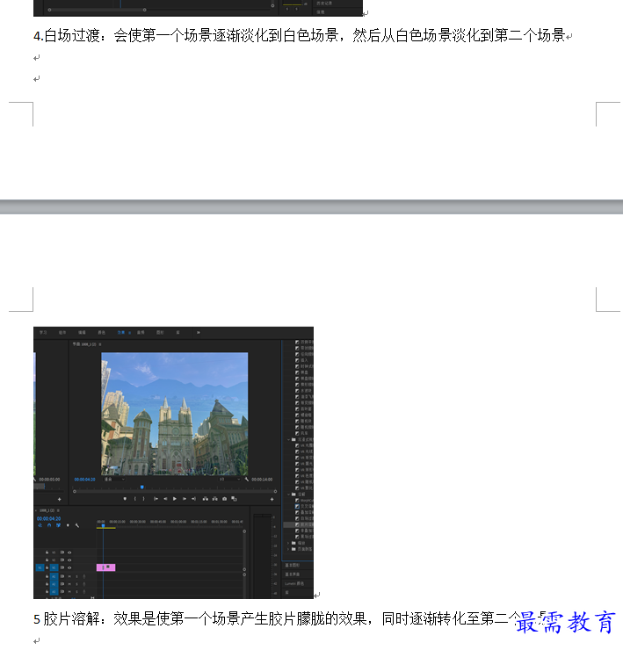The height and width of the screenshot is (650, 623).
Task: Click the voice-over microphone on track A1
Action: (84, 576)
